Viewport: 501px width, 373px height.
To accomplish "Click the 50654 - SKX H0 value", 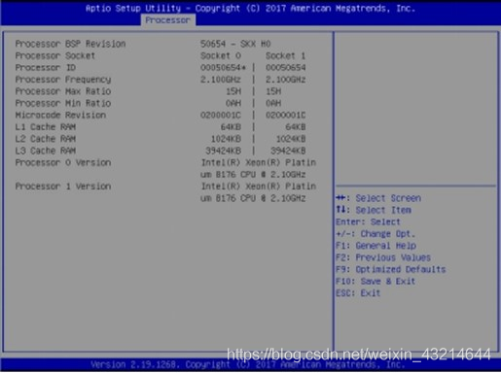I will click(235, 44).
